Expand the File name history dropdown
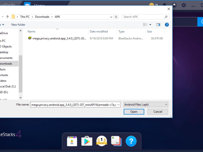 [118, 105]
